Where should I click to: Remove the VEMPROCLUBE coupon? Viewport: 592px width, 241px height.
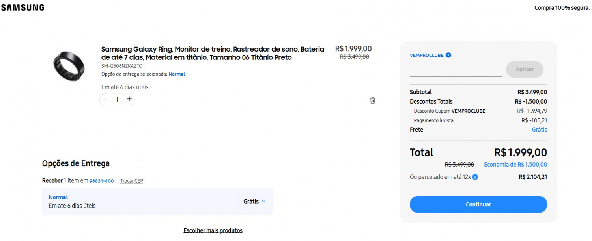[448, 55]
